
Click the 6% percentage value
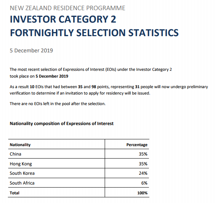(144, 183)
